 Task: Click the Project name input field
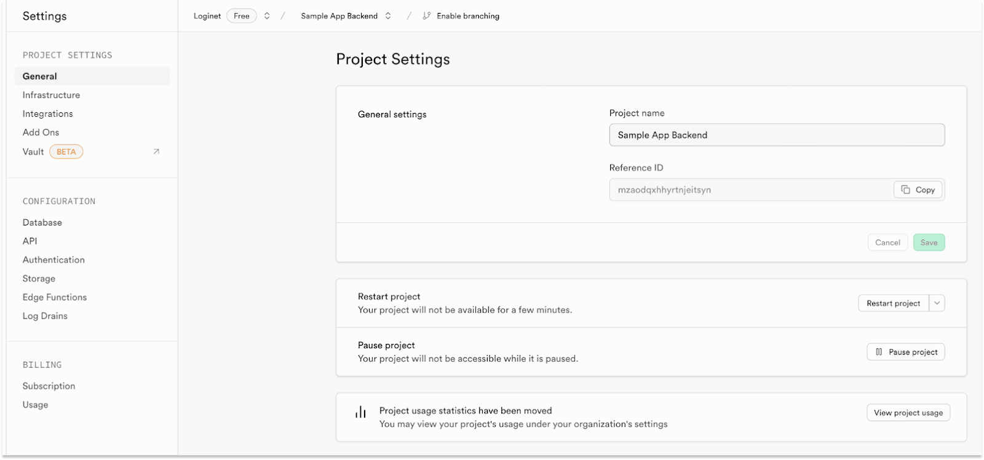pyautogui.click(x=777, y=135)
